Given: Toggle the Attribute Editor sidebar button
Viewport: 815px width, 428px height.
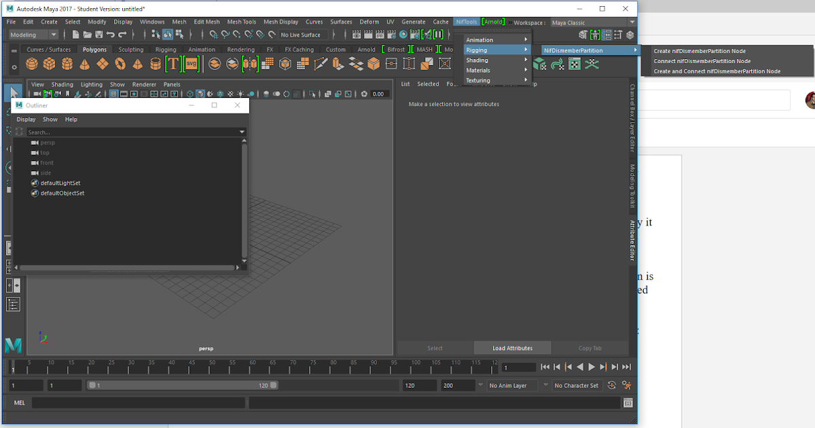Looking at the screenshot, I should pyautogui.click(x=632, y=240).
